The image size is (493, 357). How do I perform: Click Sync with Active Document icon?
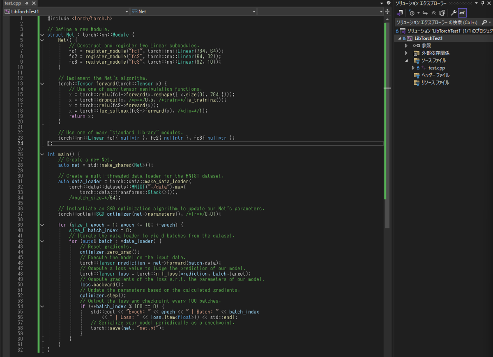tap(425, 13)
